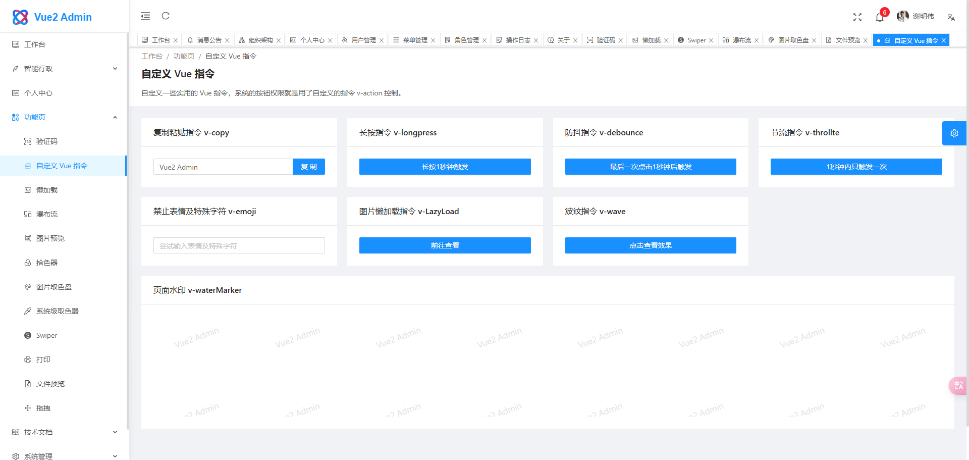
Task: Click user avatar 谢明伟
Action: tap(915, 16)
